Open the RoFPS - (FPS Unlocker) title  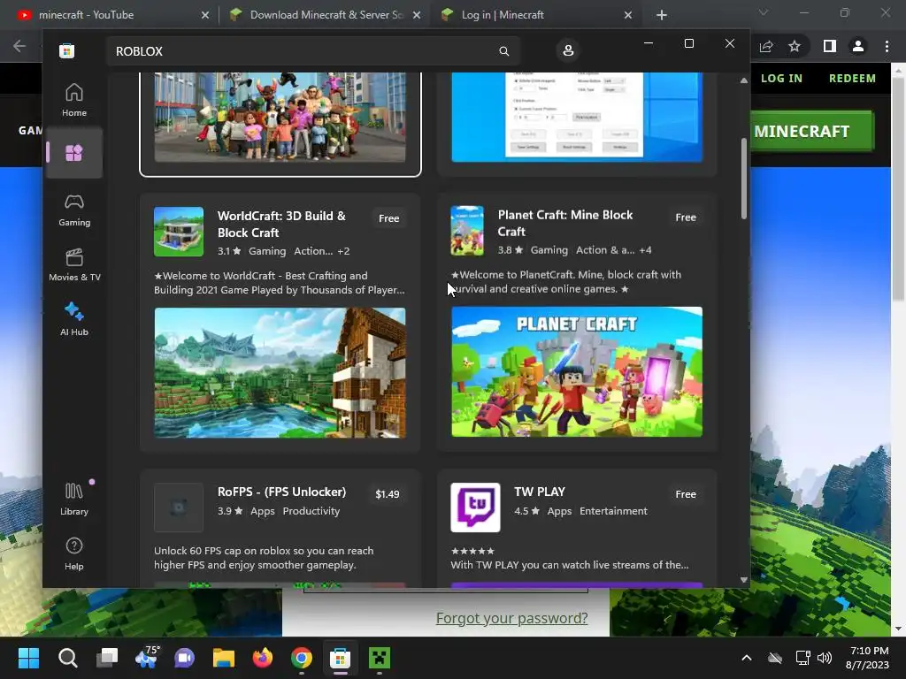tap(281, 492)
